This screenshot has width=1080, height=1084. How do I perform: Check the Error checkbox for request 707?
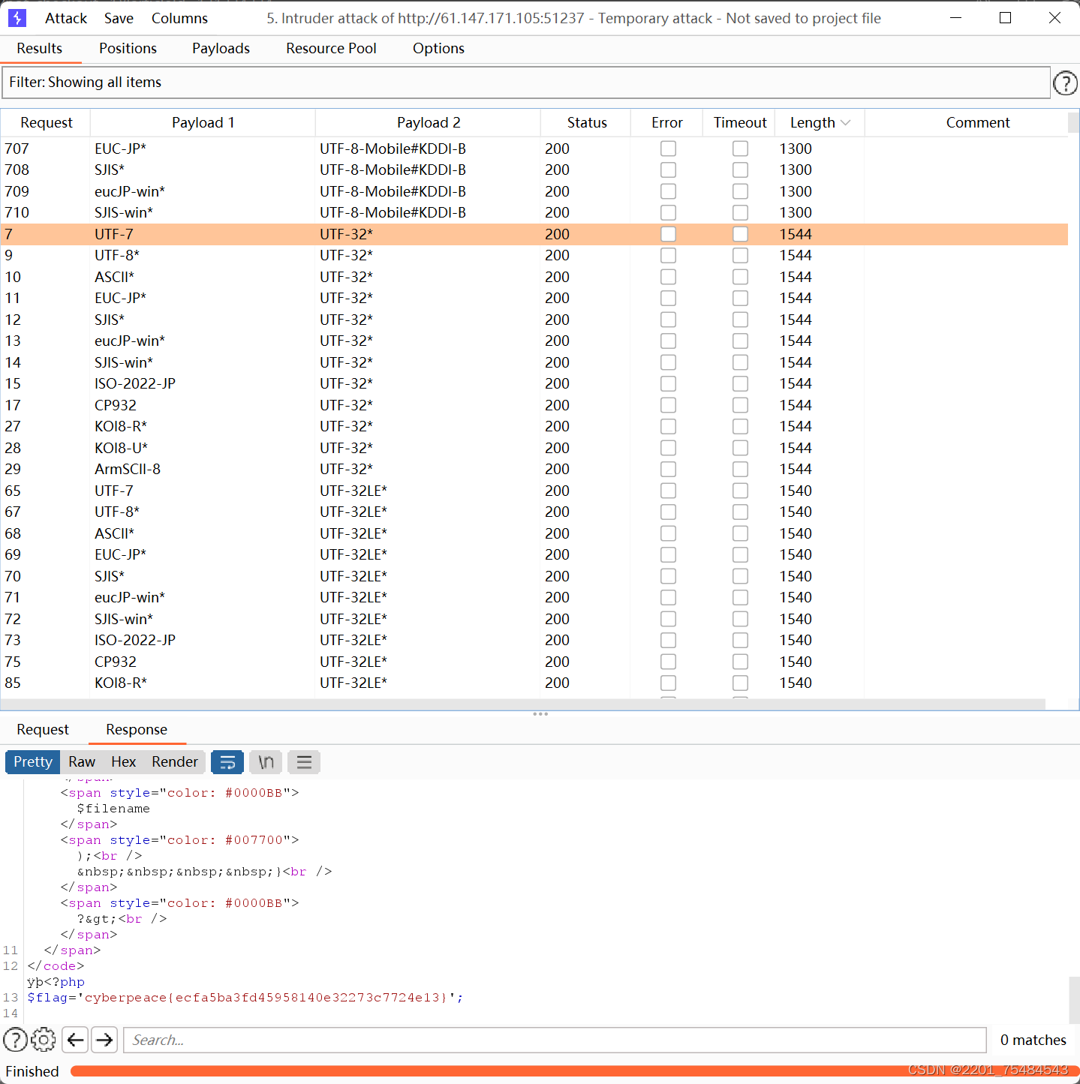click(x=668, y=149)
